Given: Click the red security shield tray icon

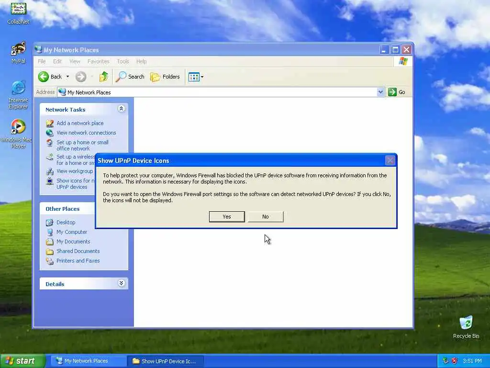Looking at the screenshot, I should click(x=455, y=361).
